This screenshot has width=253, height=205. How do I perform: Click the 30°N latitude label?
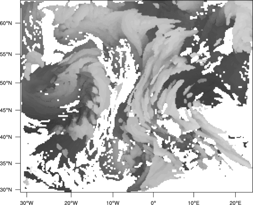coord(6,190)
